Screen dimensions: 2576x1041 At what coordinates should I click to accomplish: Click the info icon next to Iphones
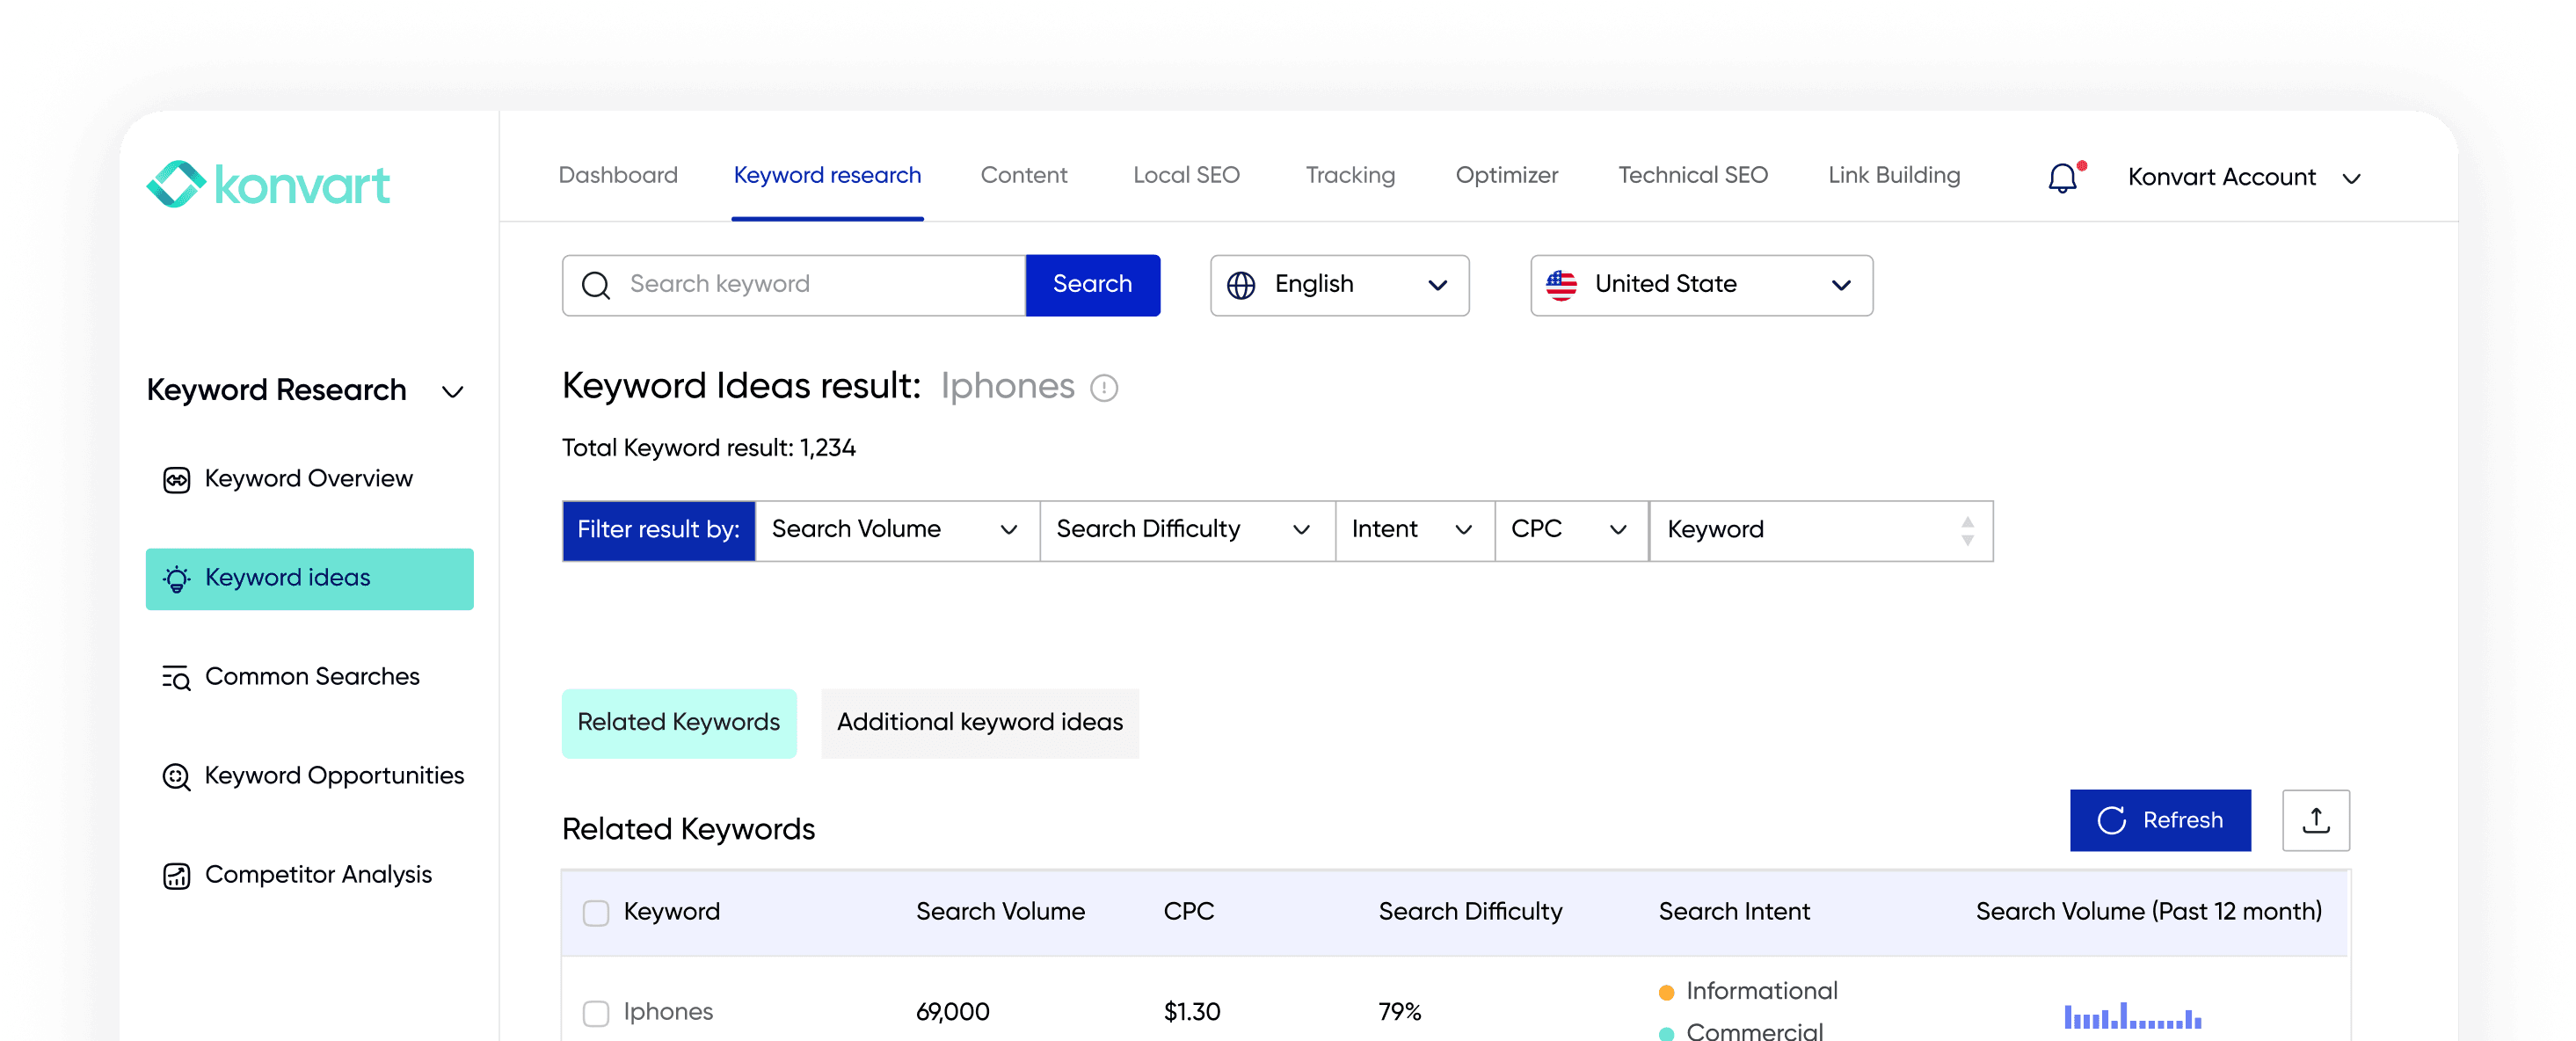pyautogui.click(x=1103, y=388)
